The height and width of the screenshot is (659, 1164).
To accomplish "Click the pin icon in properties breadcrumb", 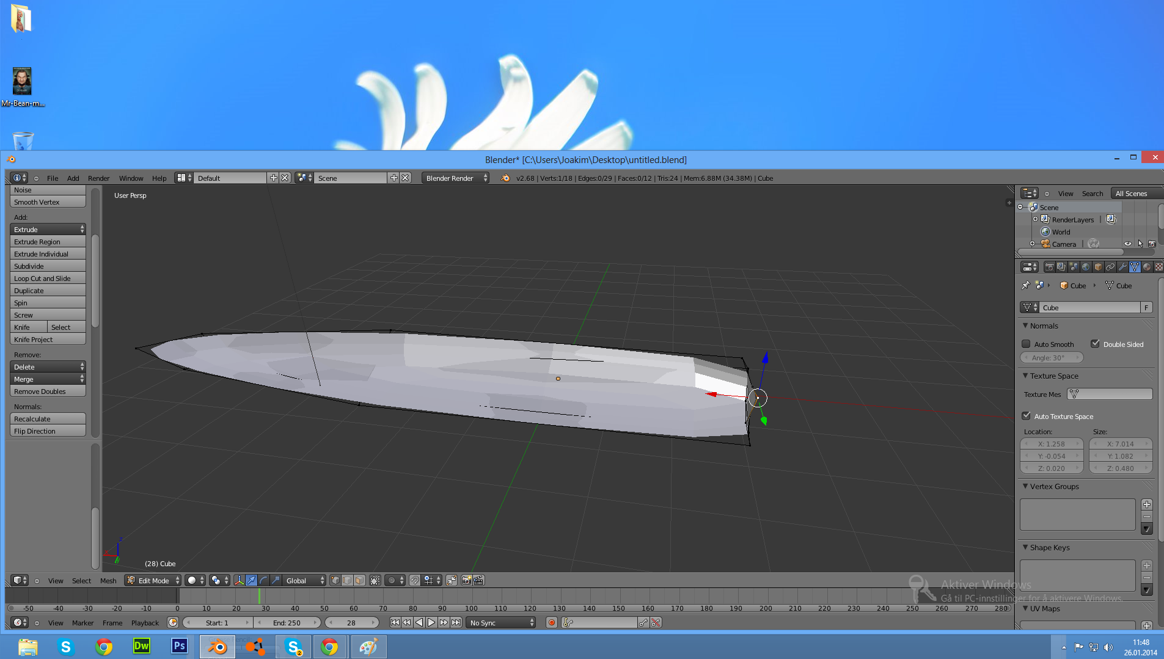I will (x=1026, y=285).
